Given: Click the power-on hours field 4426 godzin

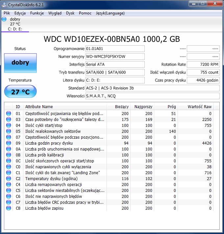Looking at the screenshot, I should 203,80.
